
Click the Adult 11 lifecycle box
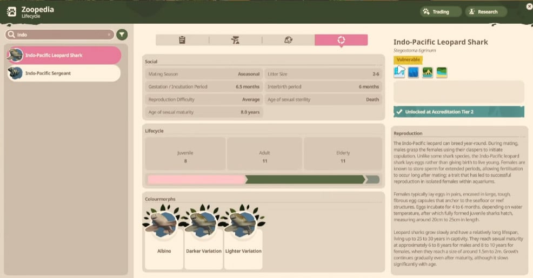click(264, 154)
